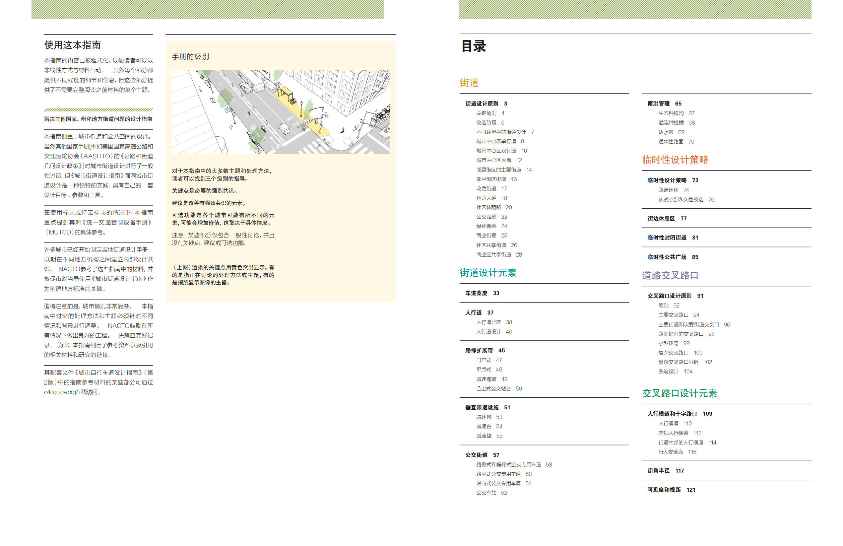843x546 pixels.
Task: Open the 街边休息区 77 entry
Action: coord(667,218)
